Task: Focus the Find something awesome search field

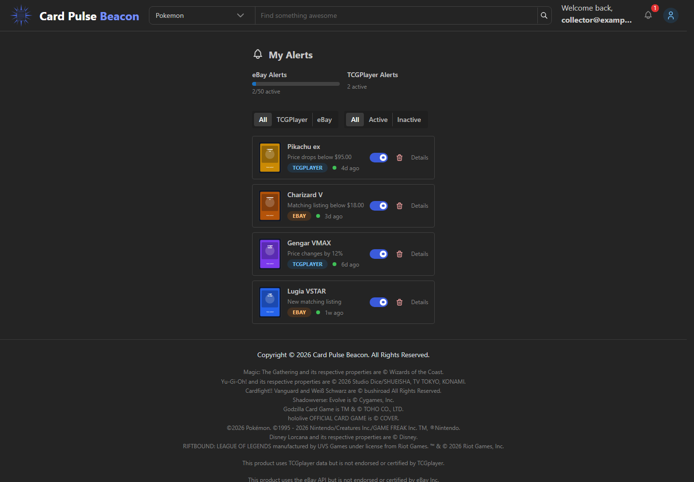Action: pyautogui.click(x=396, y=15)
